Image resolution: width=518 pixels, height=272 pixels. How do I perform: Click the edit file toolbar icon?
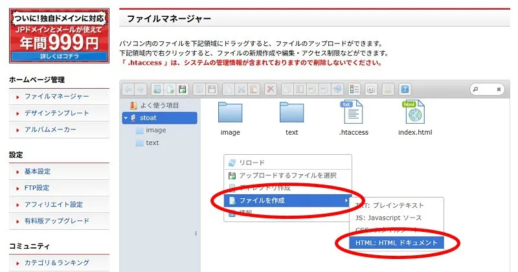pyautogui.click(x=312, y=89)
